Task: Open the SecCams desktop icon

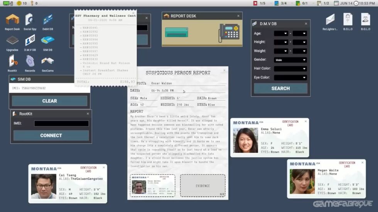Action: coord(48,63)
